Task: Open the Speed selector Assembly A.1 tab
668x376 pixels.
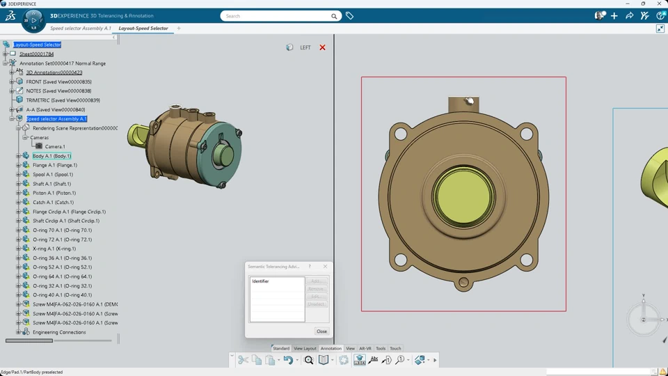Action: 80,29
